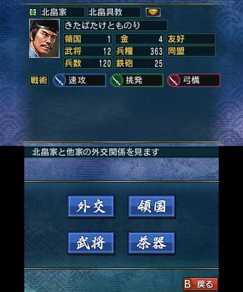The width and height of the screenshot is (243, 292).
Task: Open the 武将 officers menu
Action: pos(91,243)
